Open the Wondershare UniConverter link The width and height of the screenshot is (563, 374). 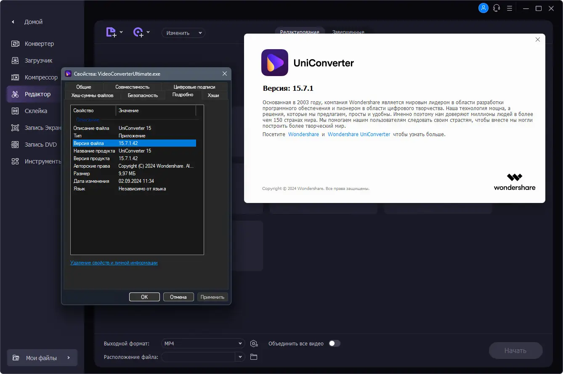click(359, 134)
